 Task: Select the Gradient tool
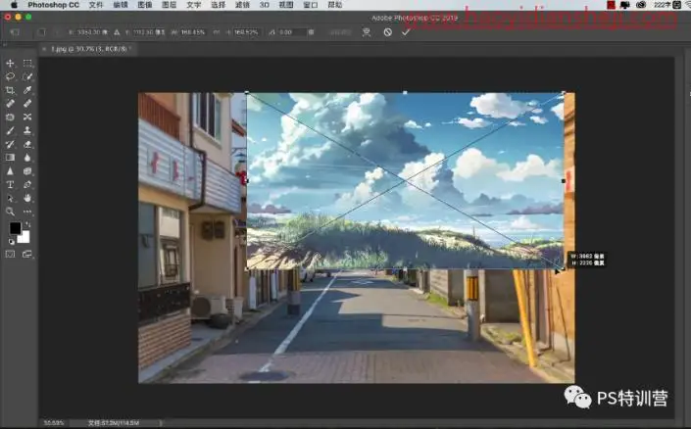tap(10, 158)
